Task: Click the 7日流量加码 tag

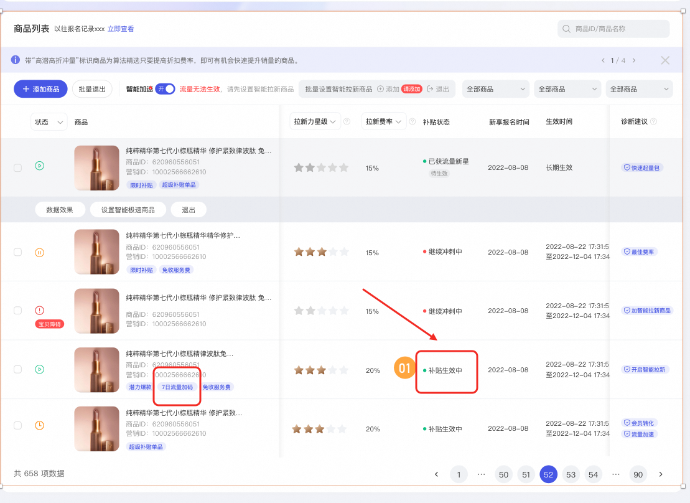Action: tap(177, 387)
